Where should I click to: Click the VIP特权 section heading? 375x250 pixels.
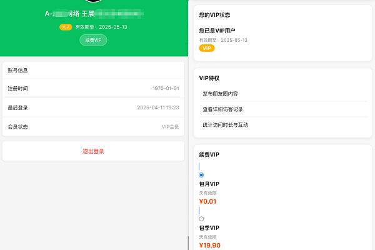[x=209, y=78]
